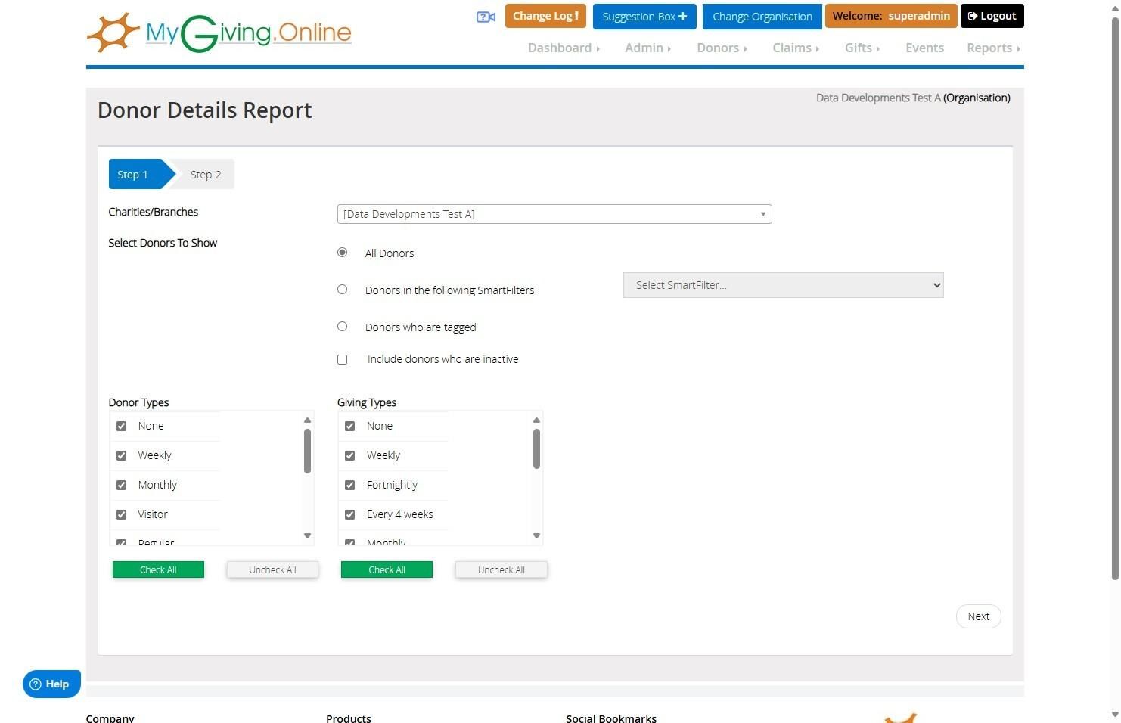
Task: Expand the Reports menu
Action: pos(993,48)
